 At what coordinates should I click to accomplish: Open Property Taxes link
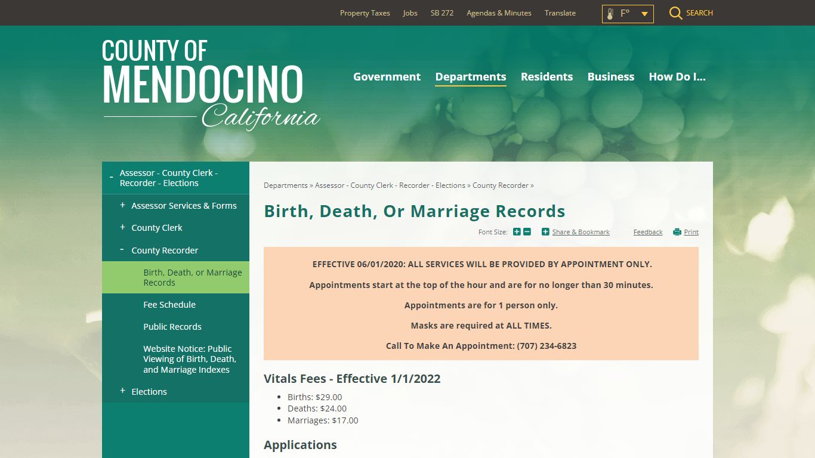pos(365,13)
